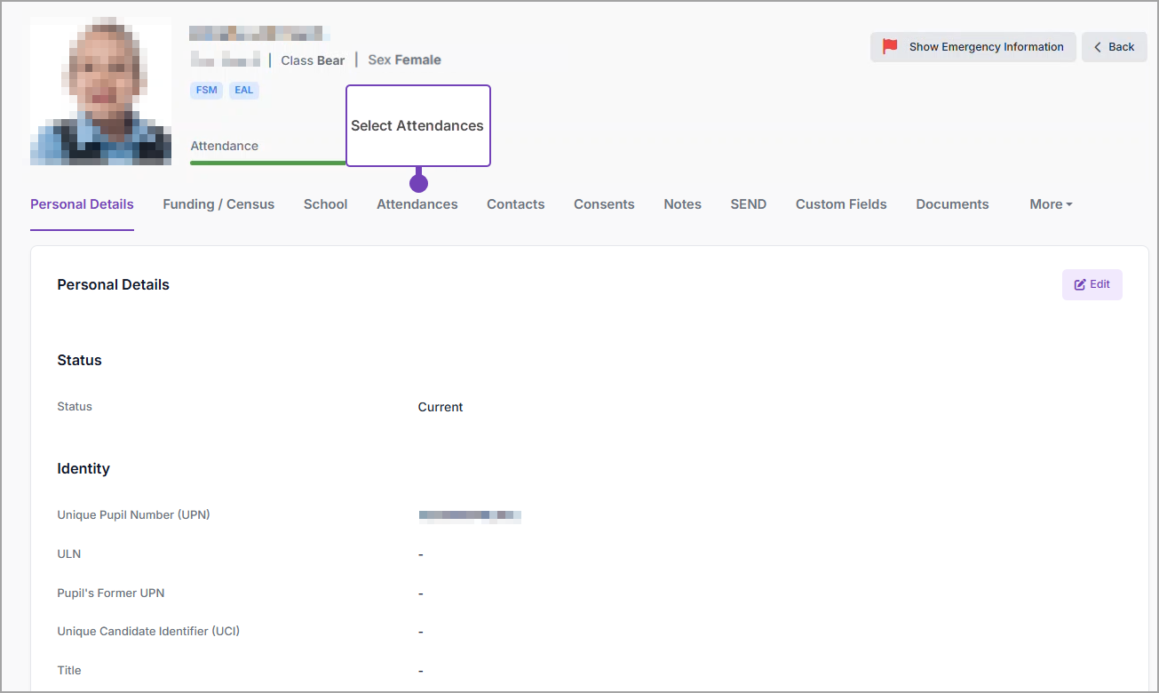Screen dimensions: 1159x693
Task: Switch to the SEND tab
Action: pos(748,204)
